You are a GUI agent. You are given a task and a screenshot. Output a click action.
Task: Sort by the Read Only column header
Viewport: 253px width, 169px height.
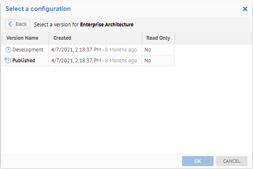click(158, 38)
